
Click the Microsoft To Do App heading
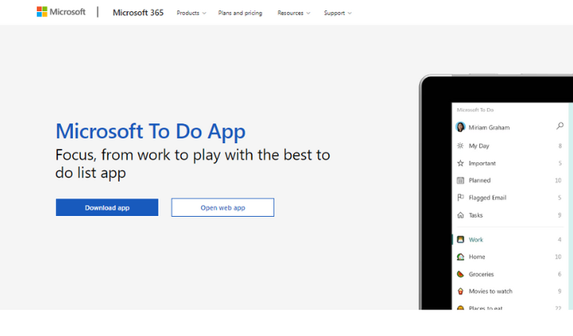151,131
